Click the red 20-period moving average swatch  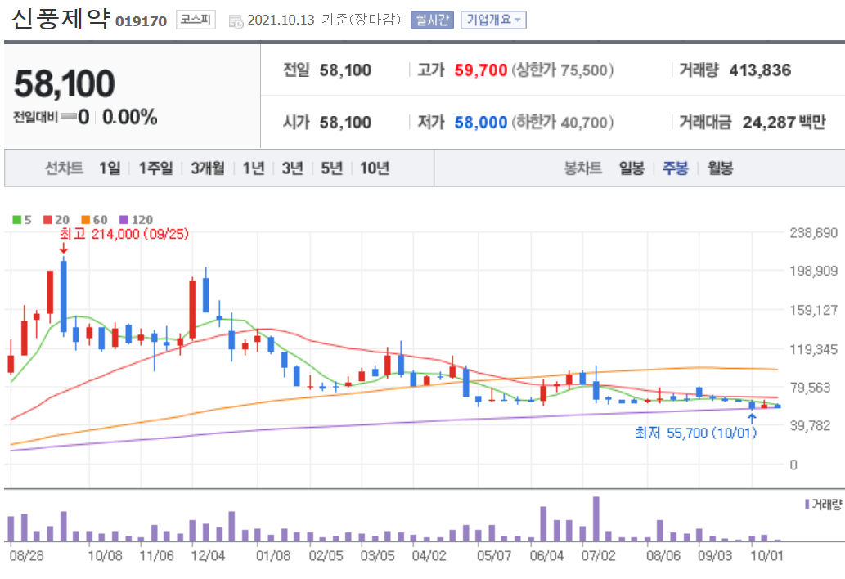[x=47, y=220]
